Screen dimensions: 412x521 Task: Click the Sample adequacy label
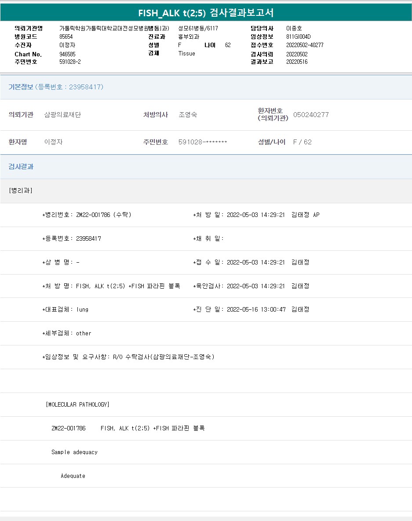74,452
